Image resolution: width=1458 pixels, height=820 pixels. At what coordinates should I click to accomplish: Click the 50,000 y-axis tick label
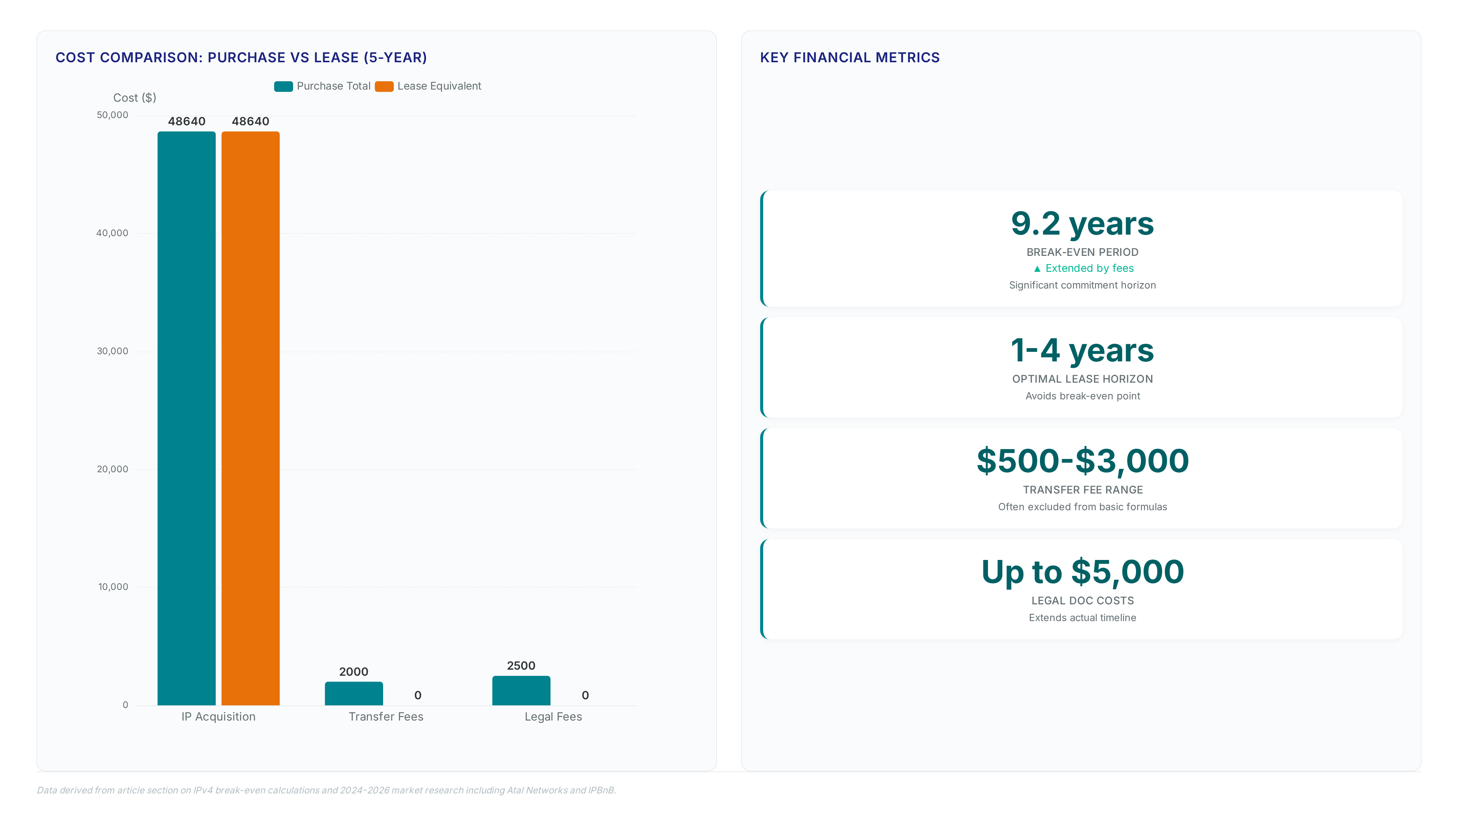pyautogui.click(x=113, y=115)
